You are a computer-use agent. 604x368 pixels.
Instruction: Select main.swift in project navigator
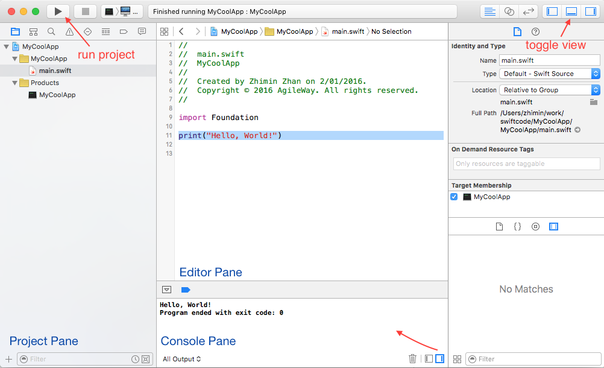click(x=54, y=71)
